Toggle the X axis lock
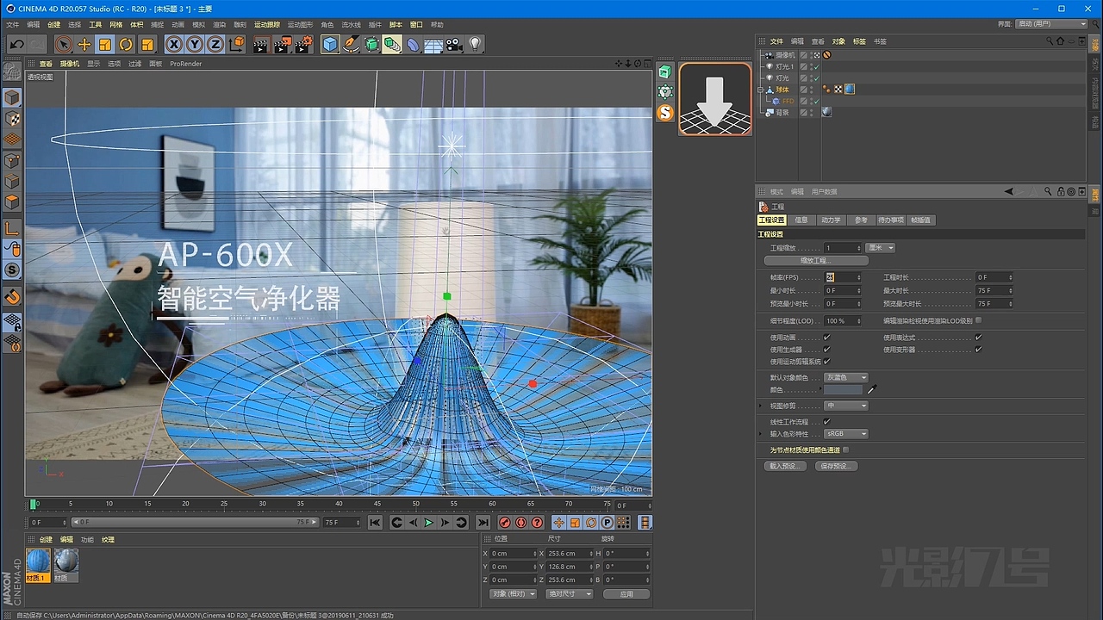The width and height of the screenshot is (1103, 620). [x=174, y=44]
